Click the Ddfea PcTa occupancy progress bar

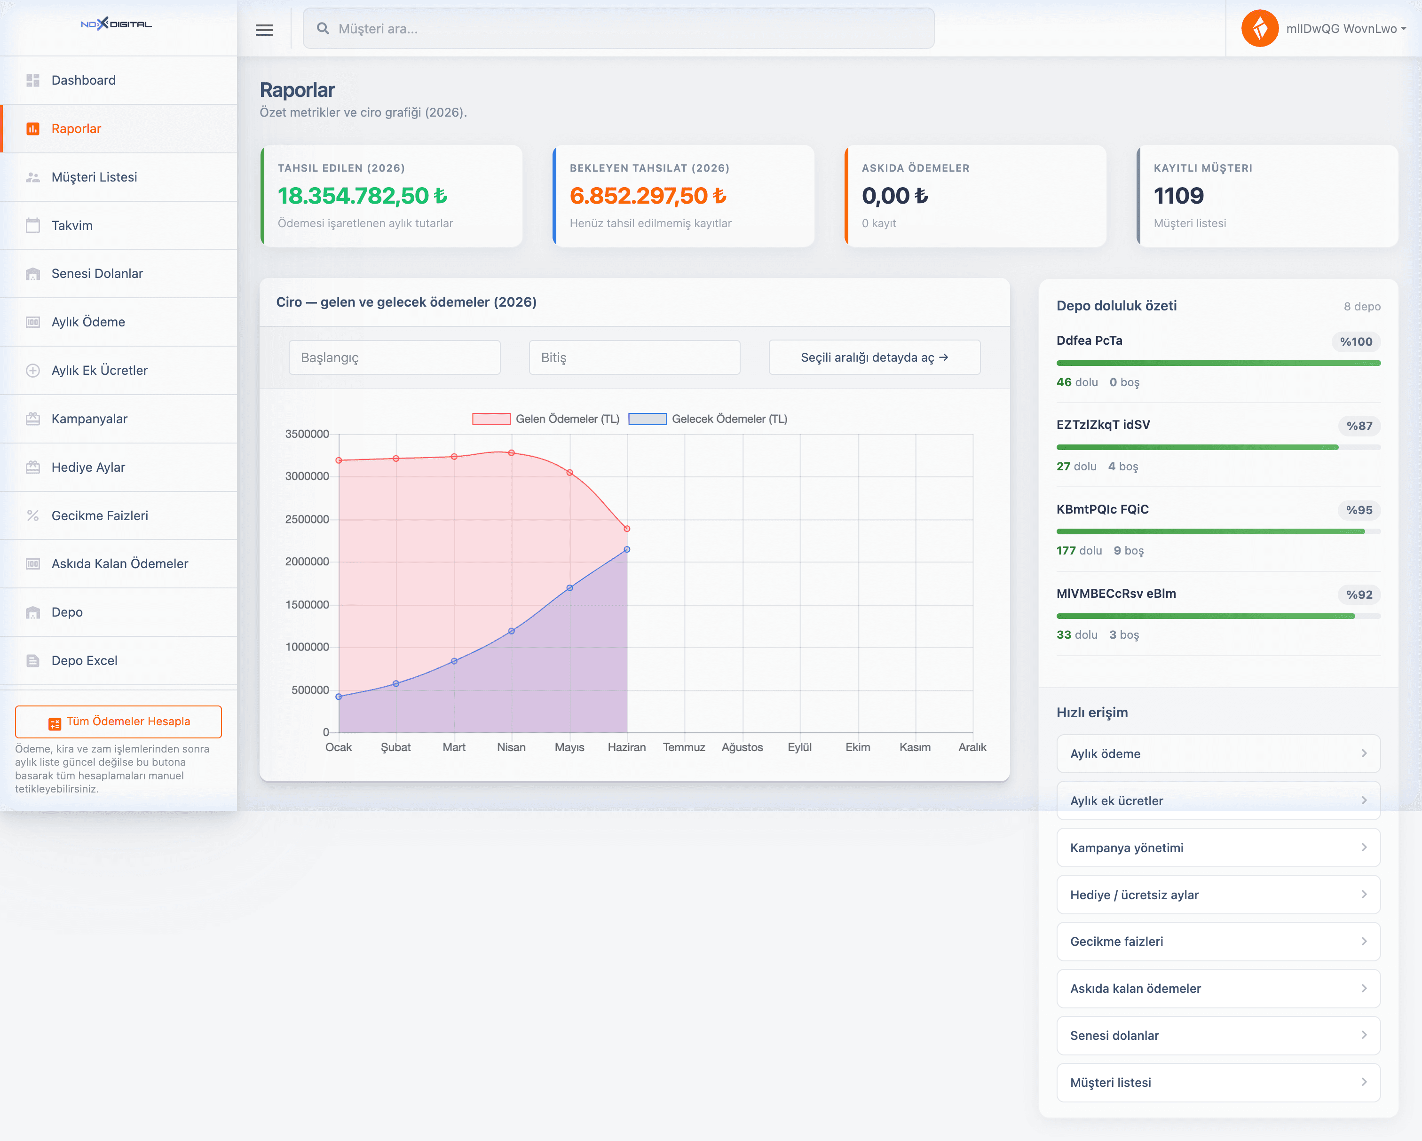coord(1218,364)
